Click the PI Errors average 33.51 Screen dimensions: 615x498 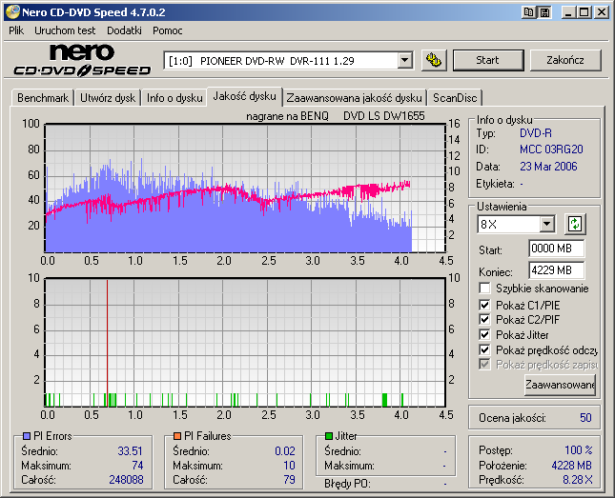[131, 451]
